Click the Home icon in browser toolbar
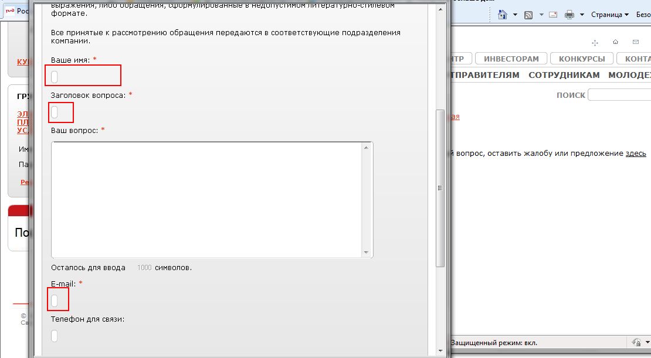The height and width of the screenshot is (358, 651). pyautogui.click(x=503, y=15)
